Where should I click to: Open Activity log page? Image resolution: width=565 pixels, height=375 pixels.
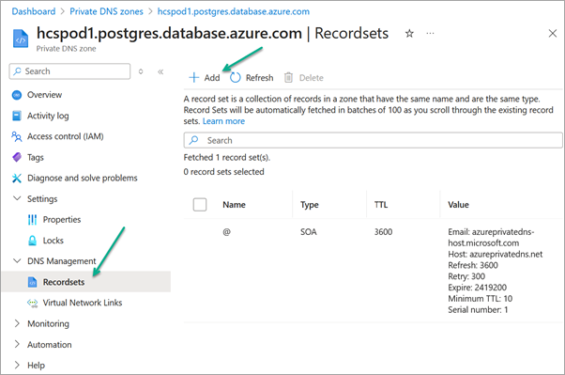(48, 116)
